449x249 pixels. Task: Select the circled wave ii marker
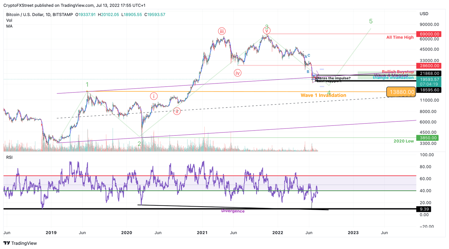[x=177, y=111]
